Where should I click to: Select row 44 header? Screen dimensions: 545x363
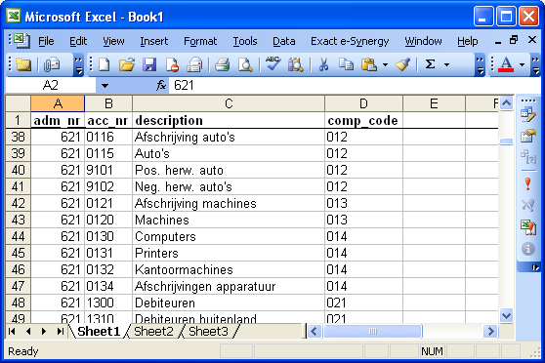pyautogui.click(x=19, y=236)
